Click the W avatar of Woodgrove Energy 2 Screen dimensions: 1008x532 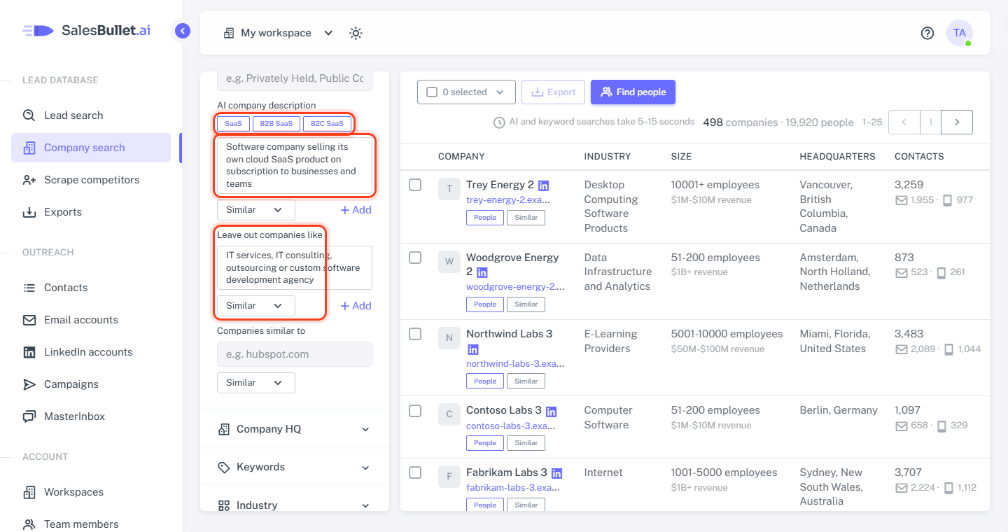[449, 262]
